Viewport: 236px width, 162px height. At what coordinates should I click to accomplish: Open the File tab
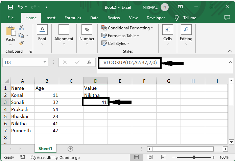click(x=10, y=18)
